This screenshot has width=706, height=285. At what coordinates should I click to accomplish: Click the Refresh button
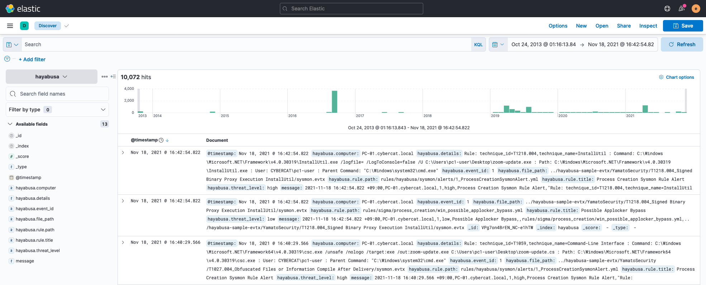coord(682,44)
